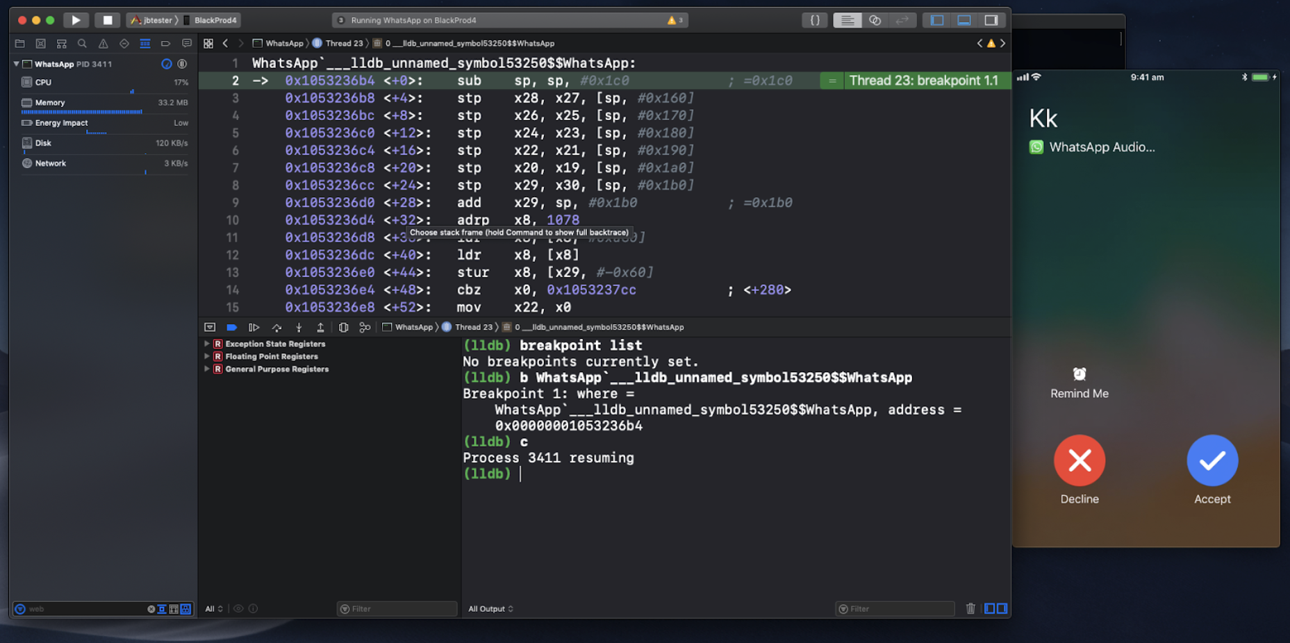Step out of the current function
The image size is (1290, 643).
[320, 327]
